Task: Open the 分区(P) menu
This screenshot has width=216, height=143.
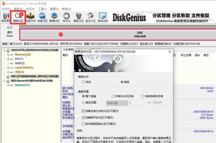Action: pyautogui.click(x=30, y=9)
